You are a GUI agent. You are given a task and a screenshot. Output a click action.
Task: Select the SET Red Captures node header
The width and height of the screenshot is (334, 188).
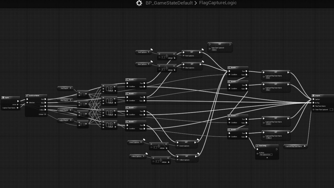[192, 52]
